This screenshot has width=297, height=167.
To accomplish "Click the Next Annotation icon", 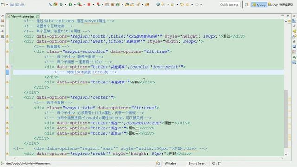I will (163, 4).
